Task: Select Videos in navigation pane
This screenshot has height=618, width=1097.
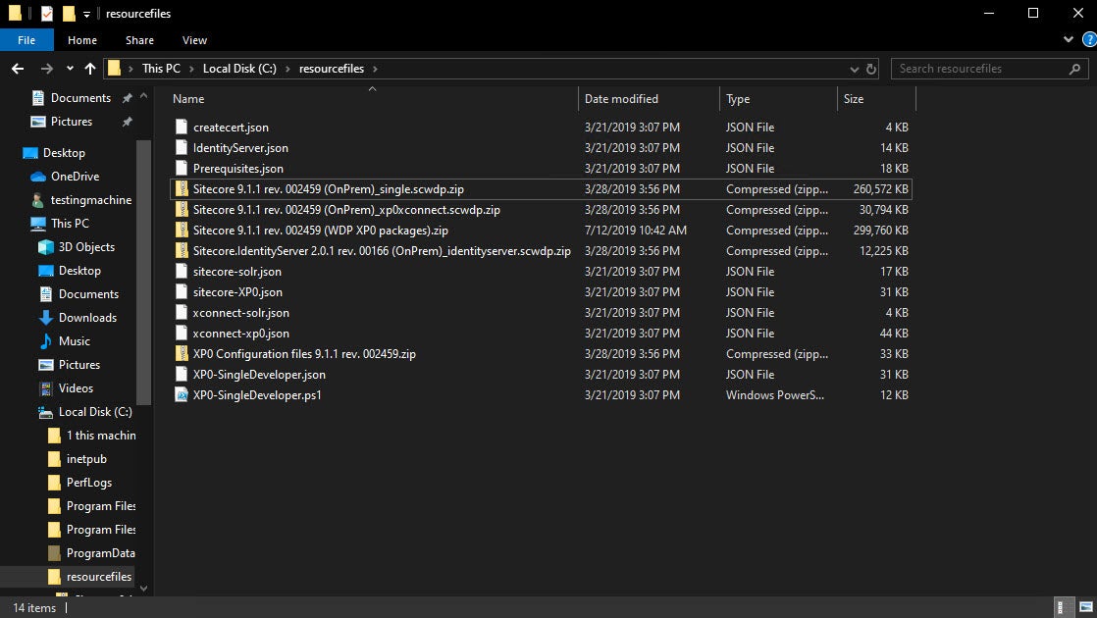Action: (76, 388)
